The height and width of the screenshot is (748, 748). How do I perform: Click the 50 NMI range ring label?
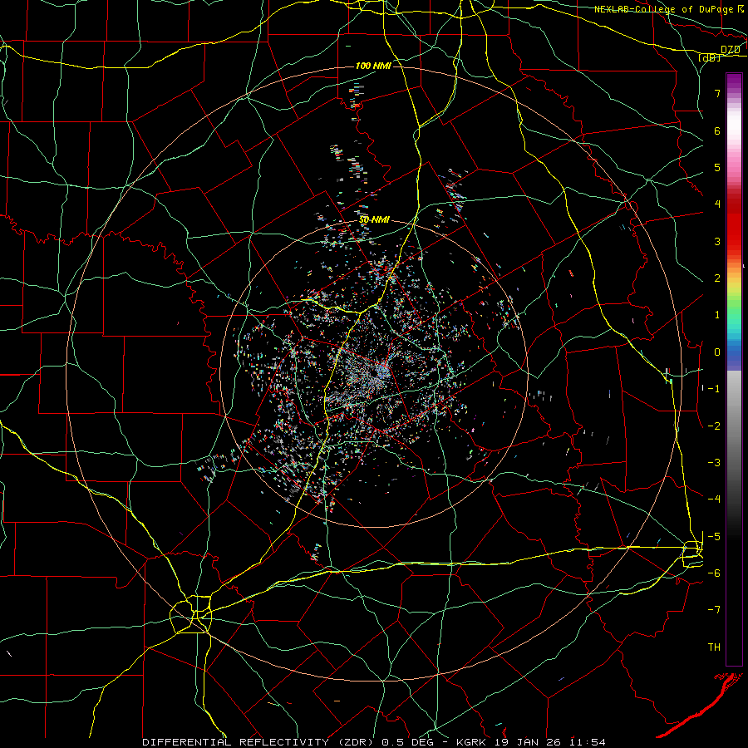[375, 220]
